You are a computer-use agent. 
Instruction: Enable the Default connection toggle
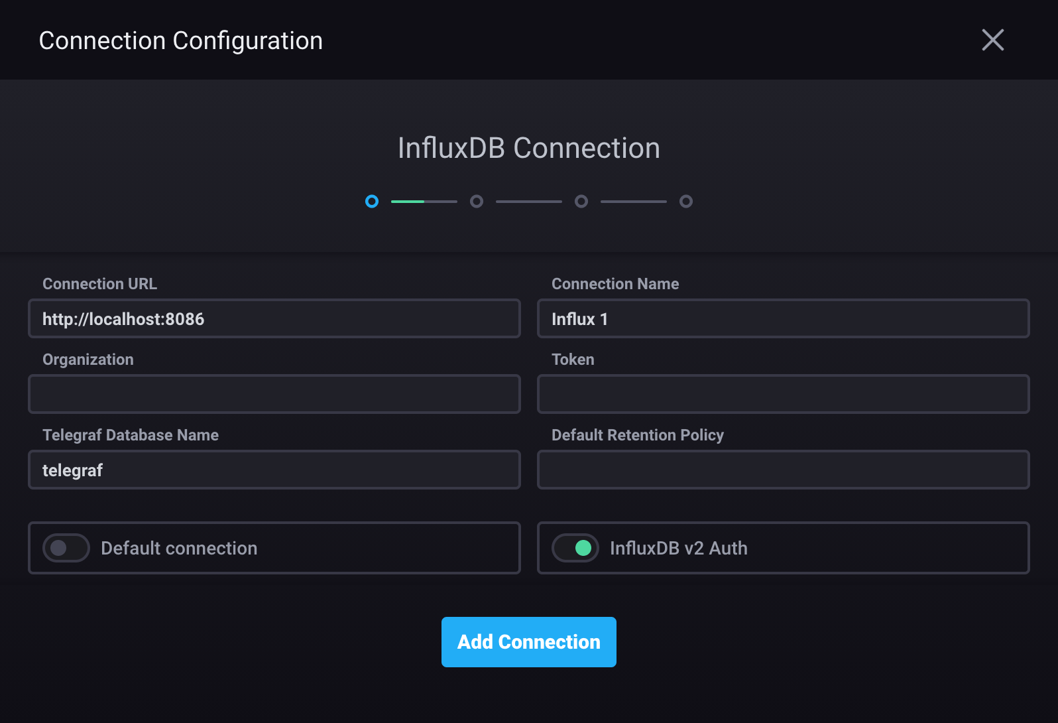pos(66,548)
